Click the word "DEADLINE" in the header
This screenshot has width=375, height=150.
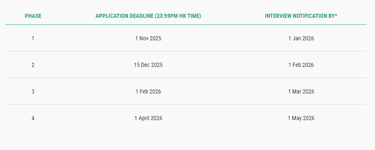click(x=141, y=16)
